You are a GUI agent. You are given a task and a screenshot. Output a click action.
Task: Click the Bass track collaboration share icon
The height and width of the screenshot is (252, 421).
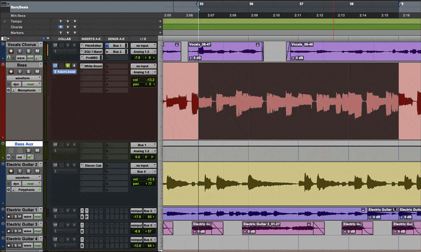[x=55, y=66]
